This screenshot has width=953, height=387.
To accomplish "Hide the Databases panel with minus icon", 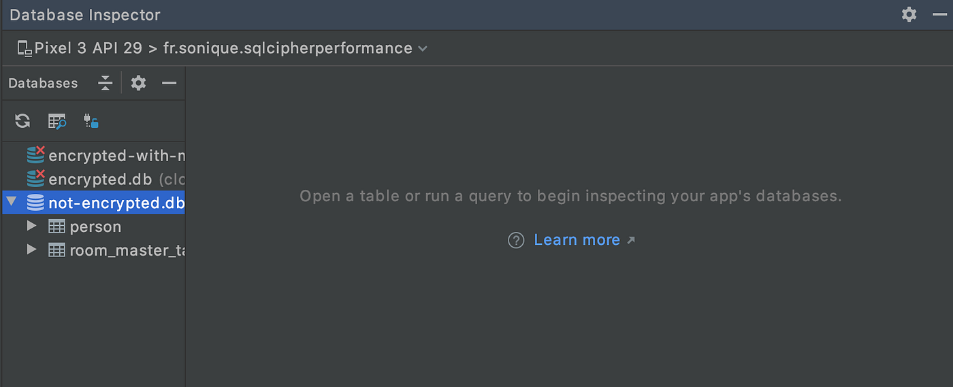I will tap(169, 83).
